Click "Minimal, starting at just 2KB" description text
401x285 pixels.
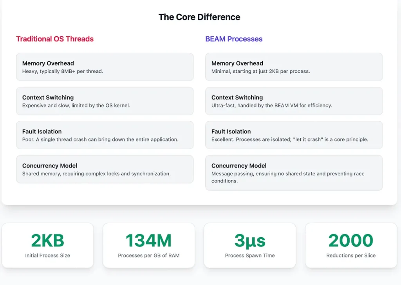click(x=260, y=72)
